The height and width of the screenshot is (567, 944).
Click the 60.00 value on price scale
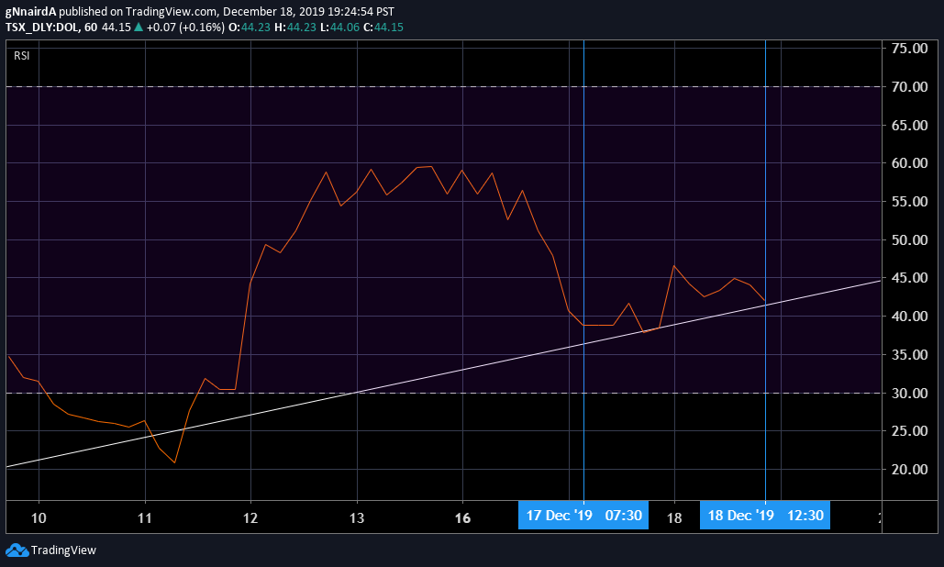[909, 163]
